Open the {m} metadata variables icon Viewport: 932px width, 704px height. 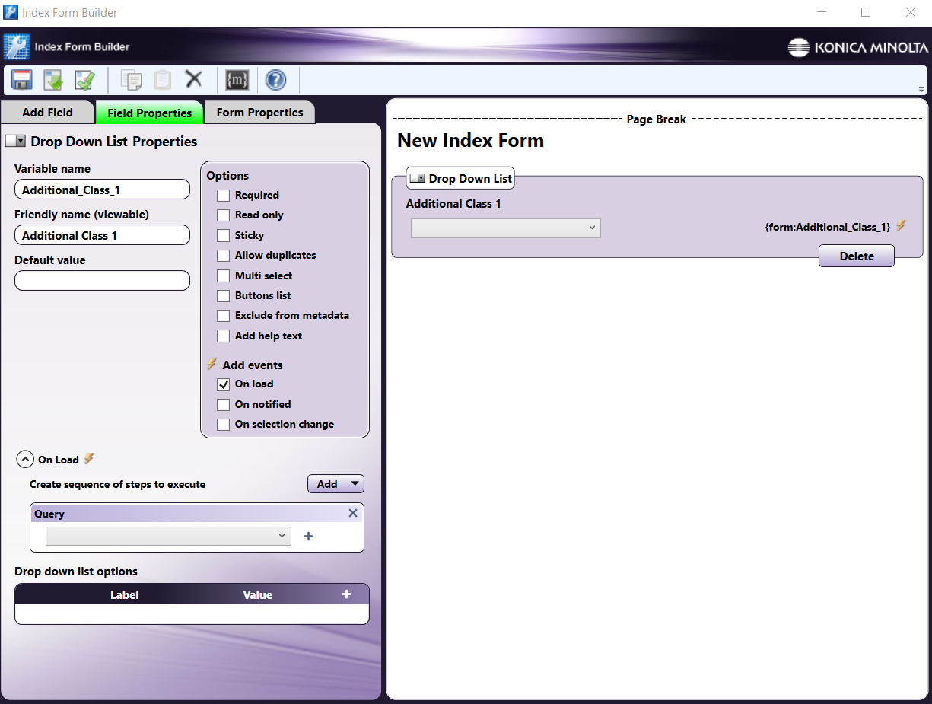tap(237, 79)
